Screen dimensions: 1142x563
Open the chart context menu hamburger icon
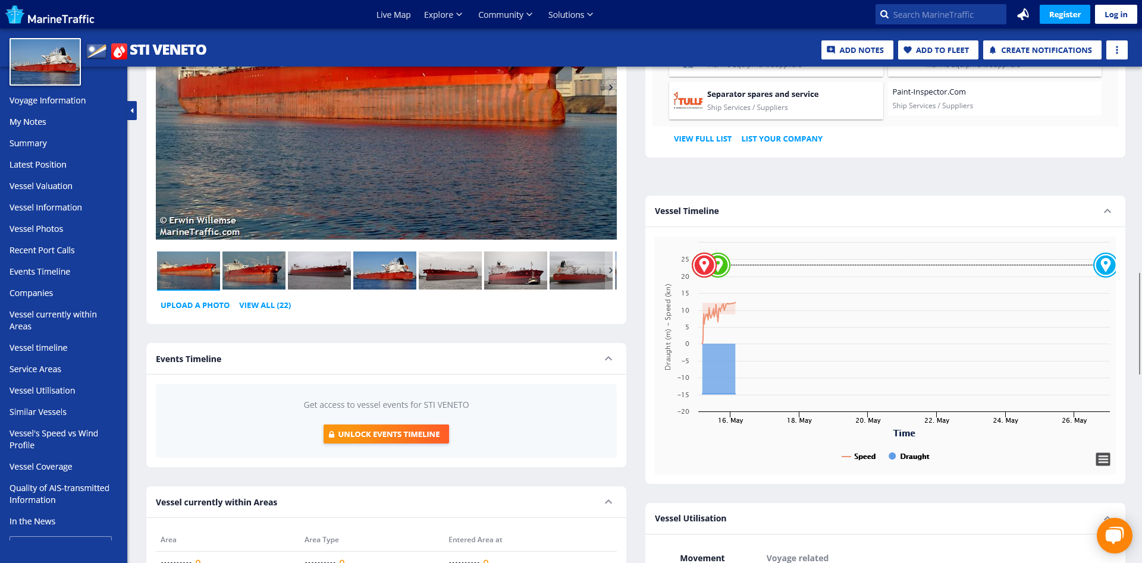point(1103,459)
